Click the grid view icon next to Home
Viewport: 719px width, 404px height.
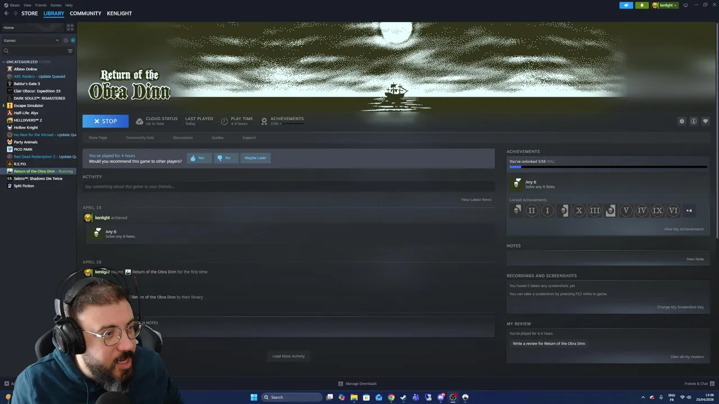(70, 27)
